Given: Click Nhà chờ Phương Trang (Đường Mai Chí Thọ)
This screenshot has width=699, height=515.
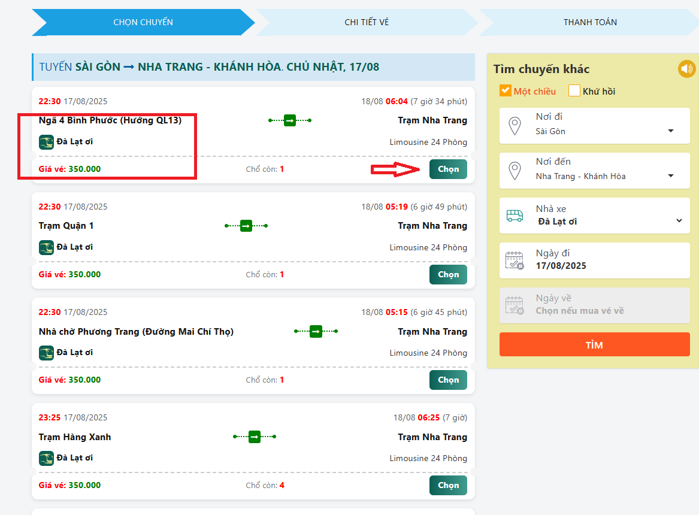Looking at the screenshot, I should (x=136, y=331).
